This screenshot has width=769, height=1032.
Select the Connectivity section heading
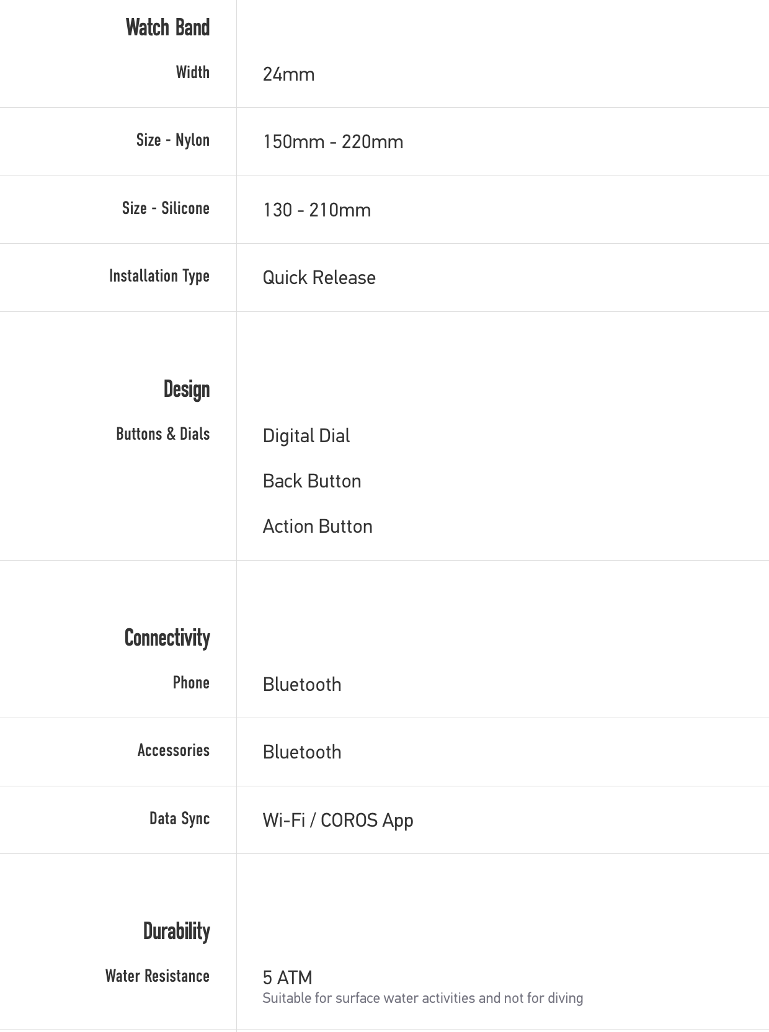(167, 638)
